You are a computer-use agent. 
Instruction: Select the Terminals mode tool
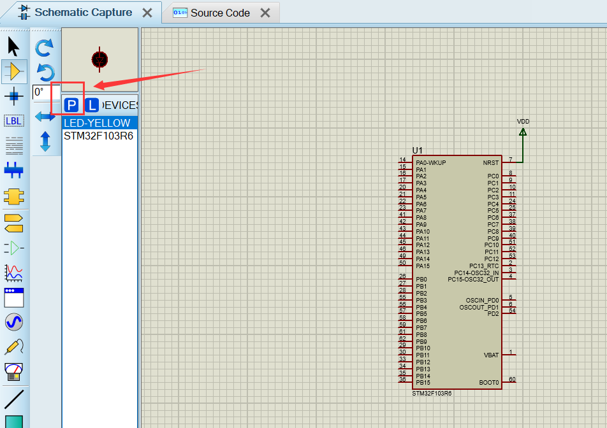(14, 222)
